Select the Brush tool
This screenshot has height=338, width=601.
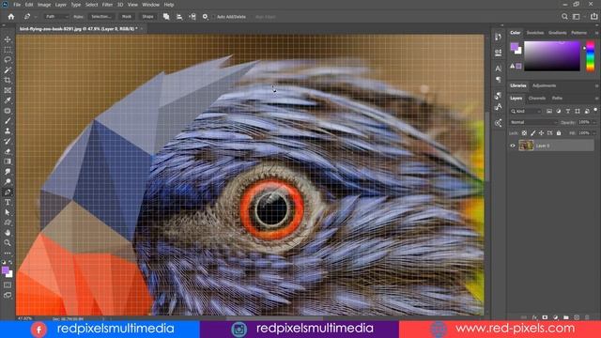8,121
